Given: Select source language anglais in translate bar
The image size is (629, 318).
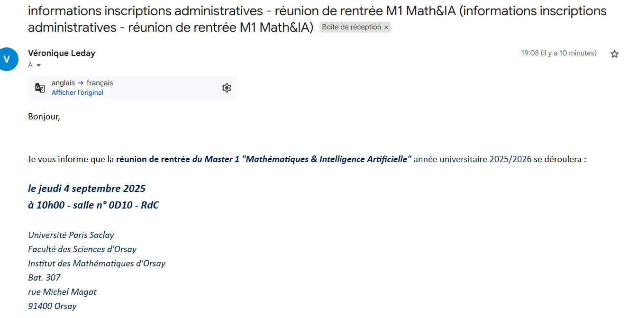Looking at the screenshot, I should (x=63, y=83).
